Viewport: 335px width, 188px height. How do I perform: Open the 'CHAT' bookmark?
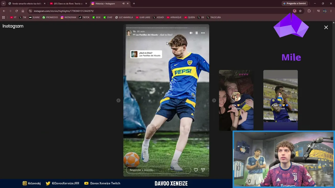(108, 17)
